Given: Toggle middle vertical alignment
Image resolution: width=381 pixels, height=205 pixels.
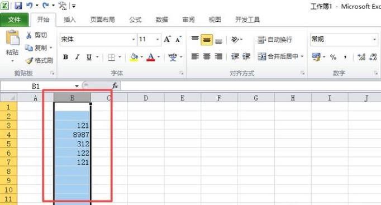Looking at the screenshot, I should pos(207,40).
